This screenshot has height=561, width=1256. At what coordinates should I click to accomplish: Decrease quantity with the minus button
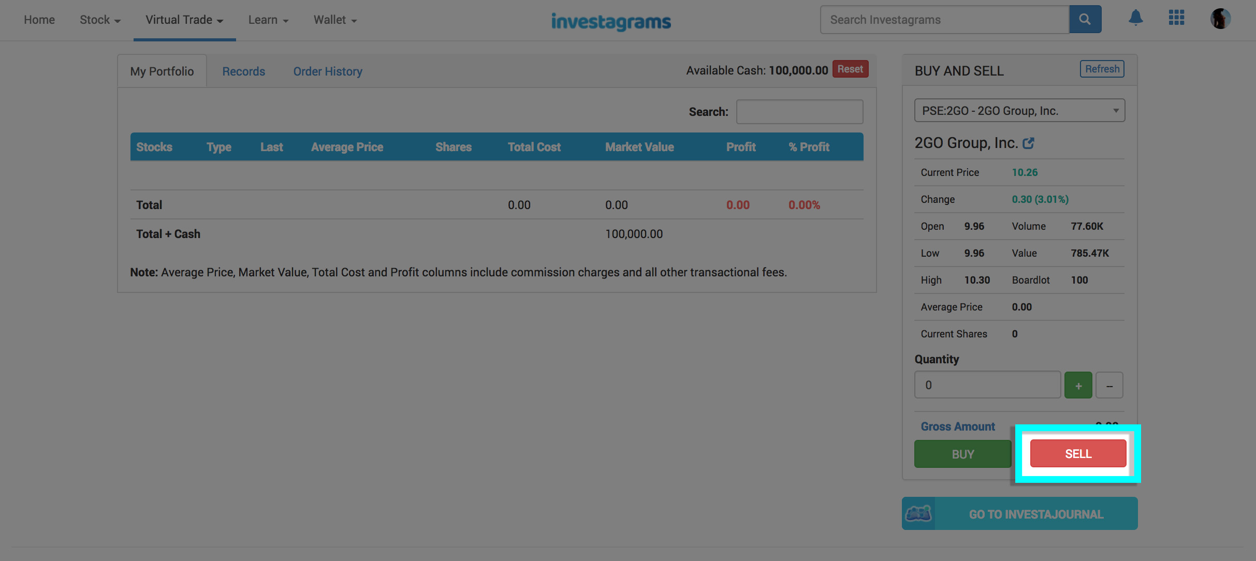tap(1109, 386)
